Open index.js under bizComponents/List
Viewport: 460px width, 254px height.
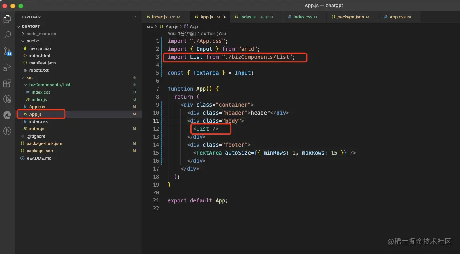click(39, 99)
